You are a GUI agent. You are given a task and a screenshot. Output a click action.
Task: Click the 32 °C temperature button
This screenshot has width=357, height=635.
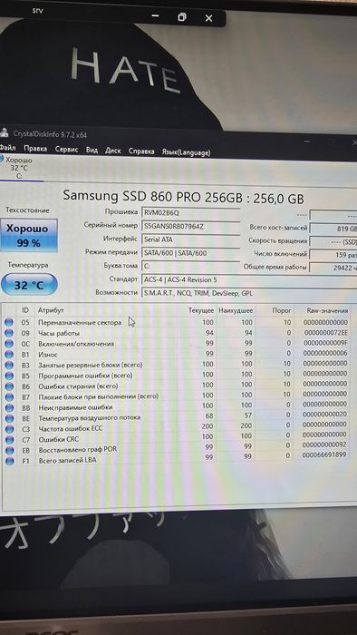coord(29,285)
